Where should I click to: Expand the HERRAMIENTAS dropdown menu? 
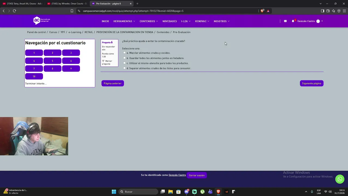point(124,21)
